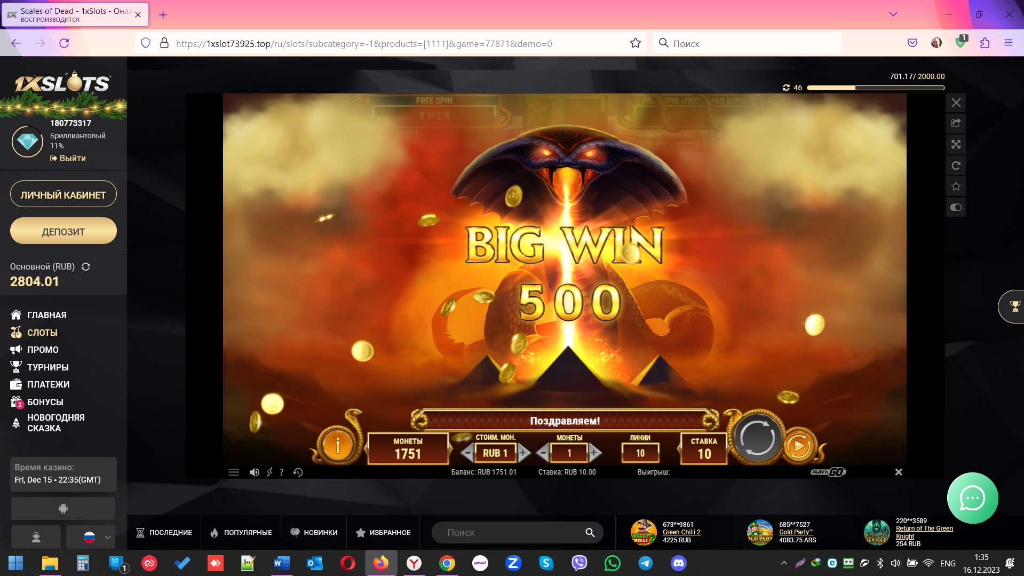Click the wagering progress bar
1024x576 pixels.
coord(876,88)
